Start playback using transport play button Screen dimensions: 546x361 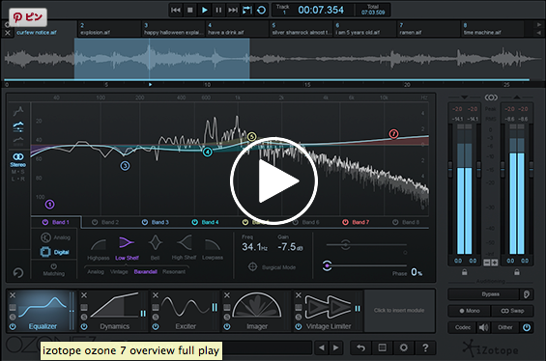[x=205, y=10]
